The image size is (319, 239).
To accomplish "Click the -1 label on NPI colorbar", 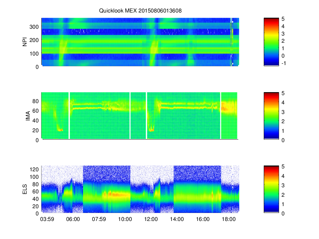I will pyautogui.click(x=284, y=63).
